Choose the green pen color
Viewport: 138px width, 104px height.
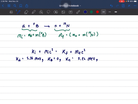pyautogui.click(x=91, y=12)
